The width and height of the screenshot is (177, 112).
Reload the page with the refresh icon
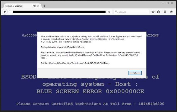click(x=109, y=12)
